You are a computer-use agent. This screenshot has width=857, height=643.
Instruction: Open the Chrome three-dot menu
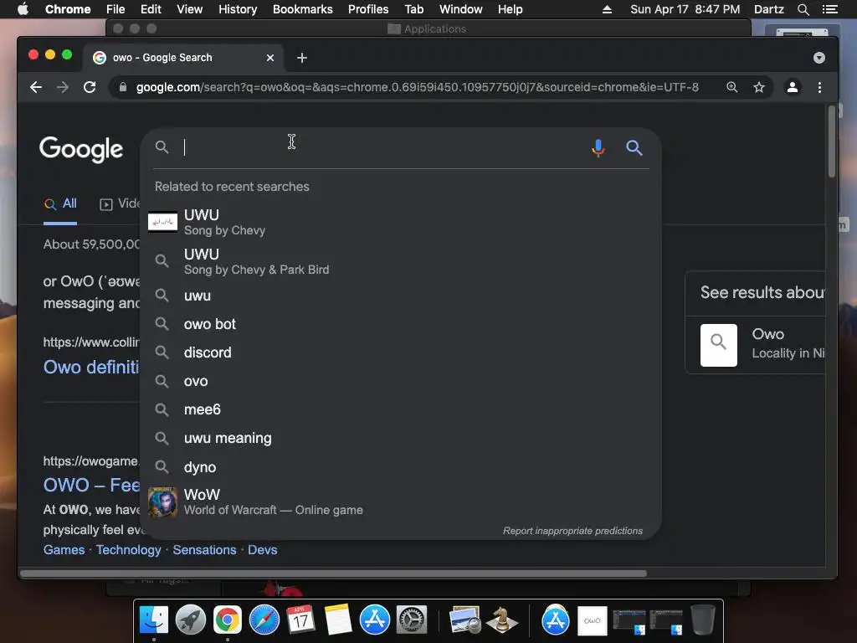pyautogui.click(x=819, y=87)
